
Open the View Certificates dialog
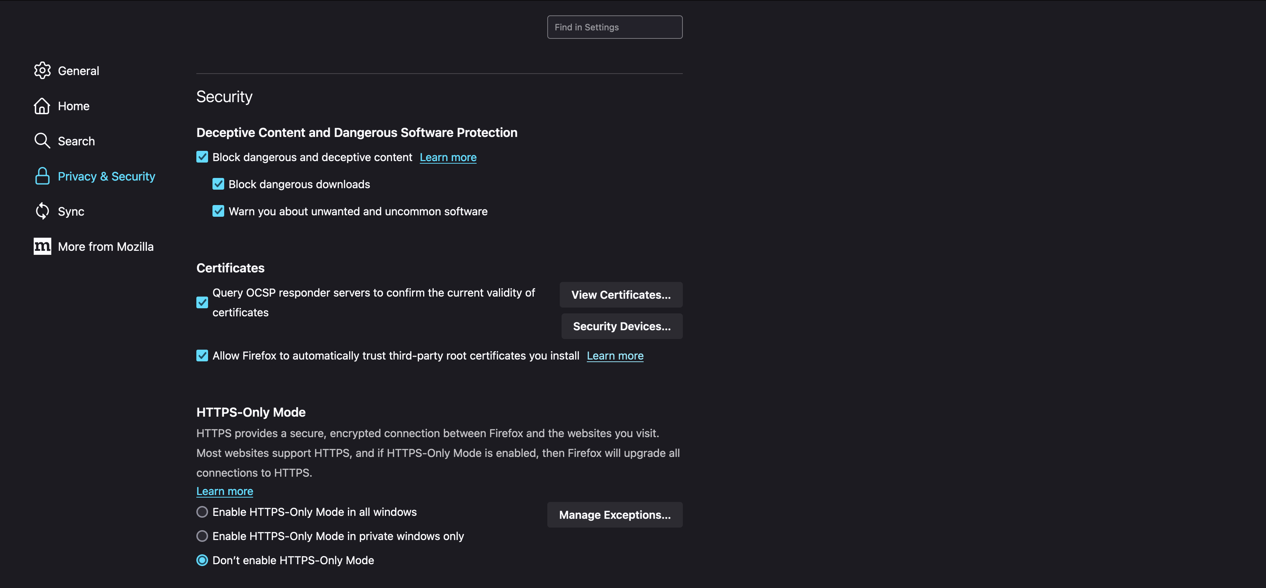click(x=621, y=295)
